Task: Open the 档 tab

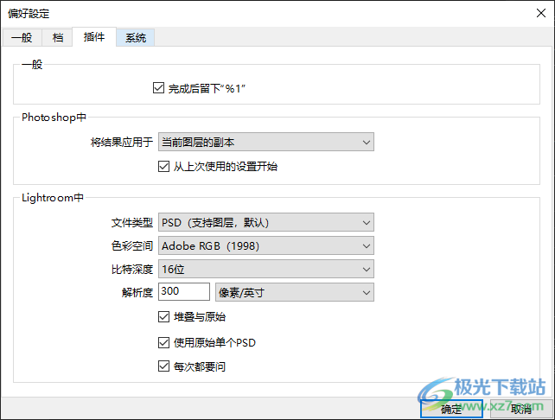Action: pos(57,37)
